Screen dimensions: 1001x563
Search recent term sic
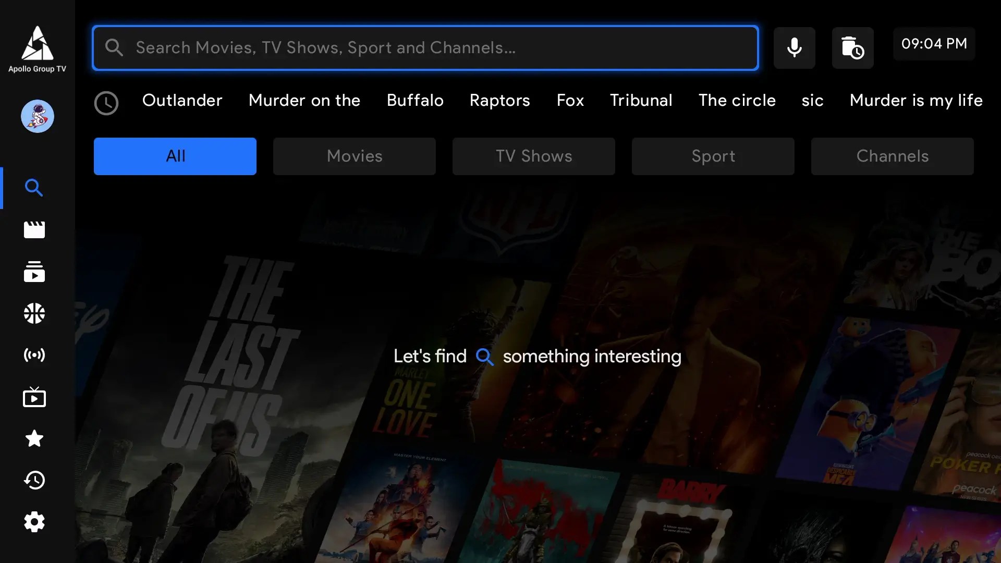tap(813, 100)
